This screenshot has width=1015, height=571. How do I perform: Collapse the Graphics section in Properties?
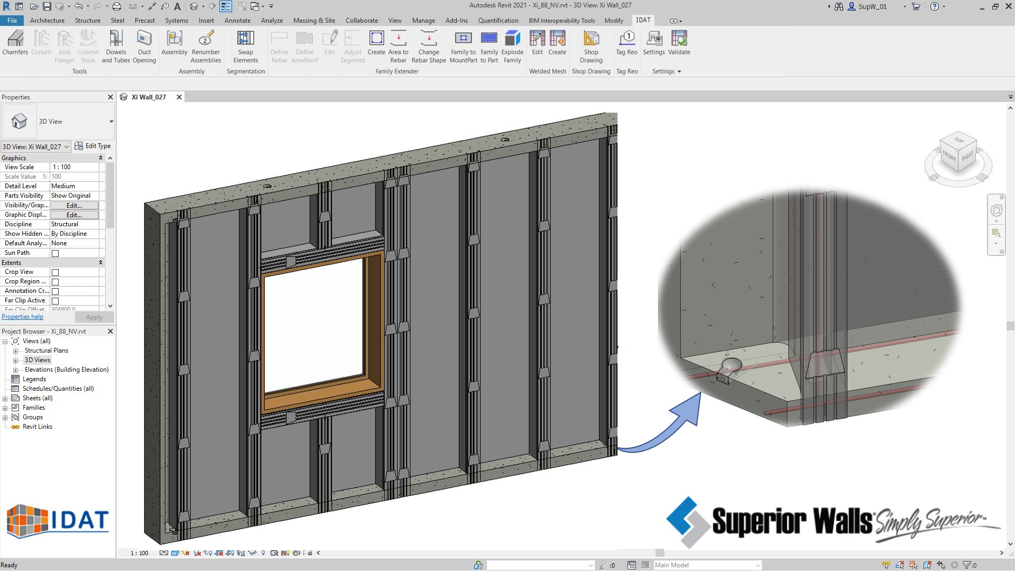pos(100,158)
